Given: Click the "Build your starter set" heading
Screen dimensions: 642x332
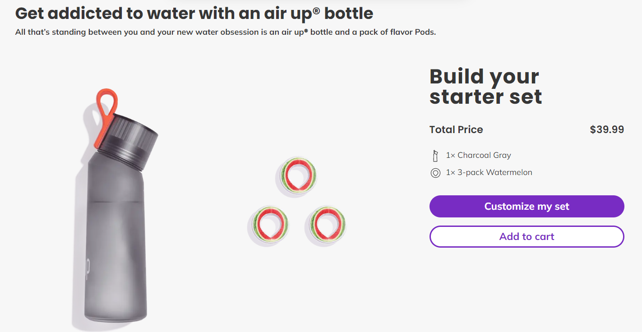Looking at the screenshot, I should 485,87.
